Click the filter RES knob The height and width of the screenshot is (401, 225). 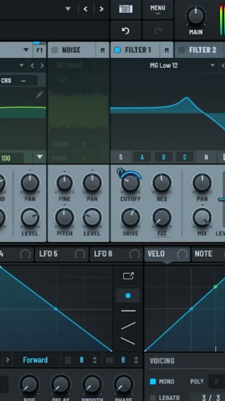162,183
